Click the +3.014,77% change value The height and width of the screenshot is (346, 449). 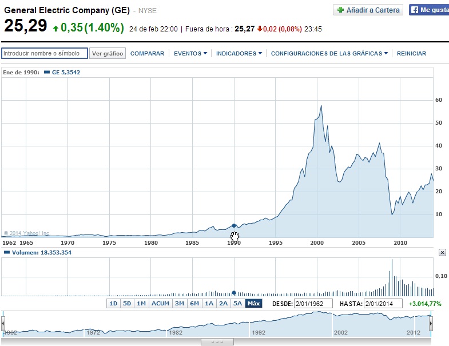[x=425, y=304]
